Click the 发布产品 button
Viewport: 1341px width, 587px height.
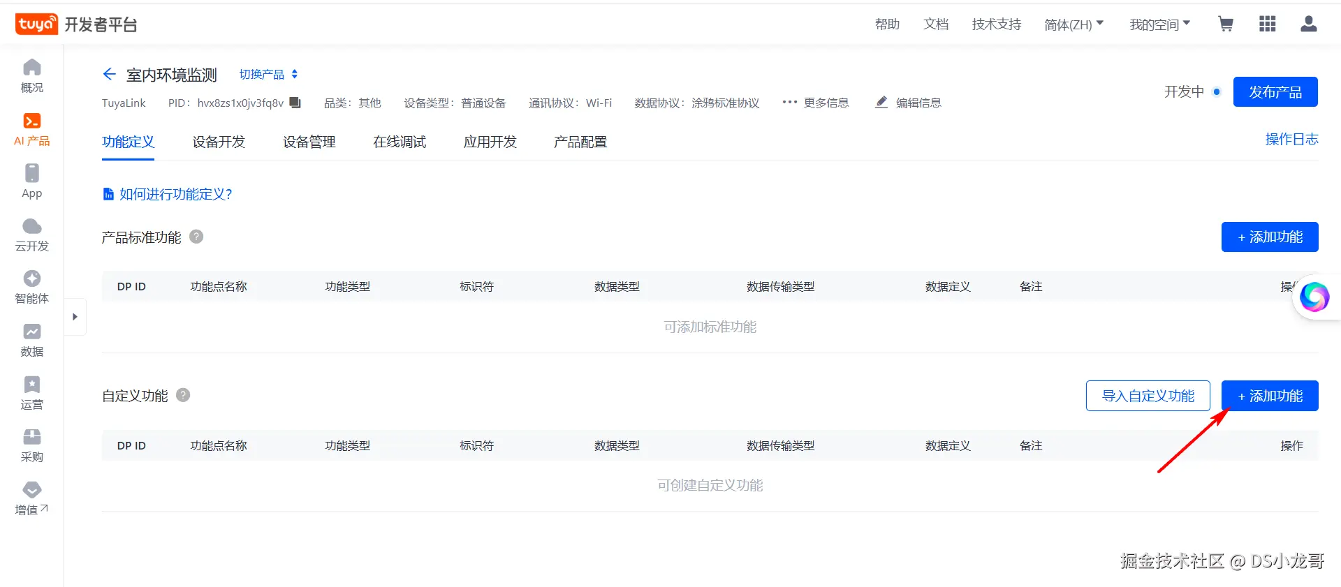(x=1275, y=92)
